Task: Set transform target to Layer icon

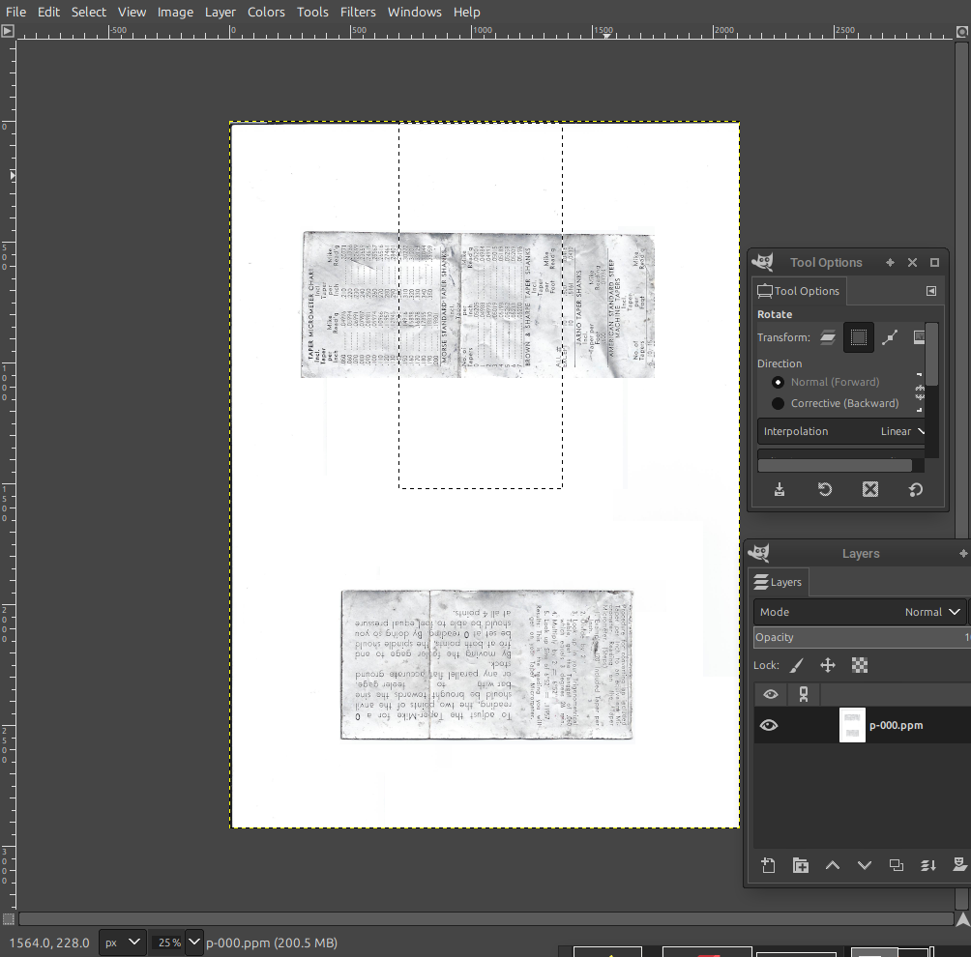Action: tap(827, 337)
